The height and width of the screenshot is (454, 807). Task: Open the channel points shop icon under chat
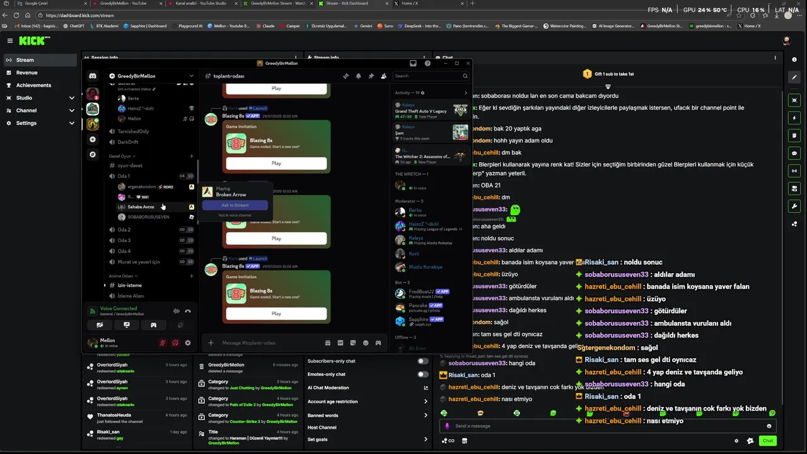click(465, 441)
